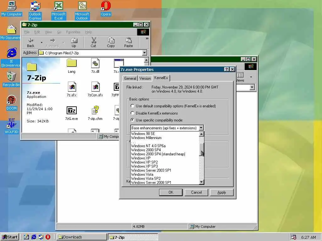Choose Windows NT 4.0 SP6a from list
Viewport: 322px width, 241px height.
165,146
